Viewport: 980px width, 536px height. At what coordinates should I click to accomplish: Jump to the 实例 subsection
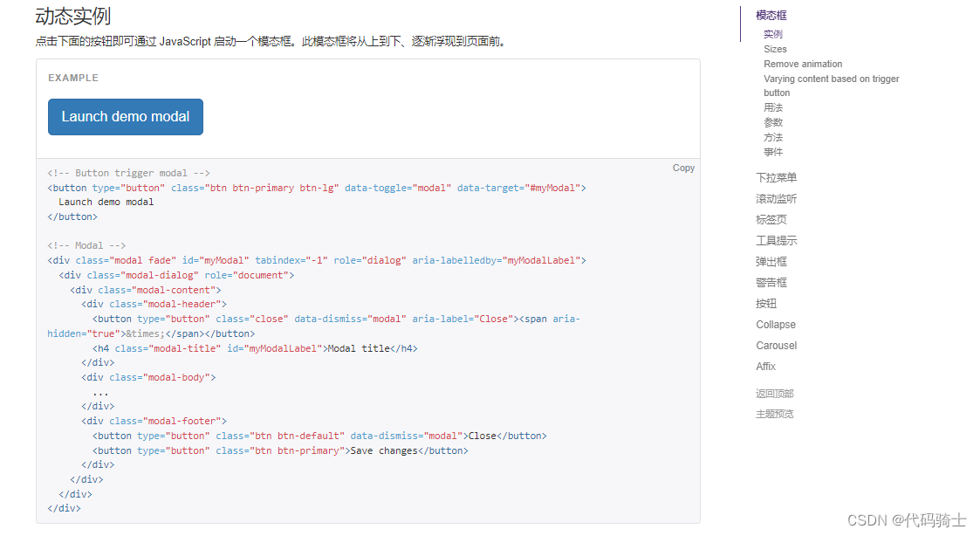click(x=773, y=35)
